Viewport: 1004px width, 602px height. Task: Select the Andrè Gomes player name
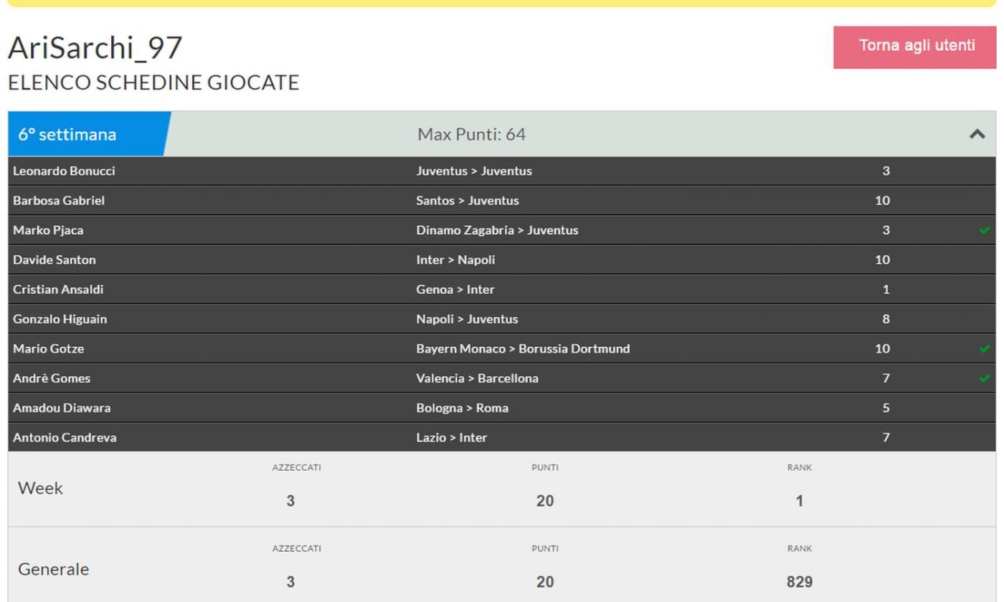tap(52, 378)
